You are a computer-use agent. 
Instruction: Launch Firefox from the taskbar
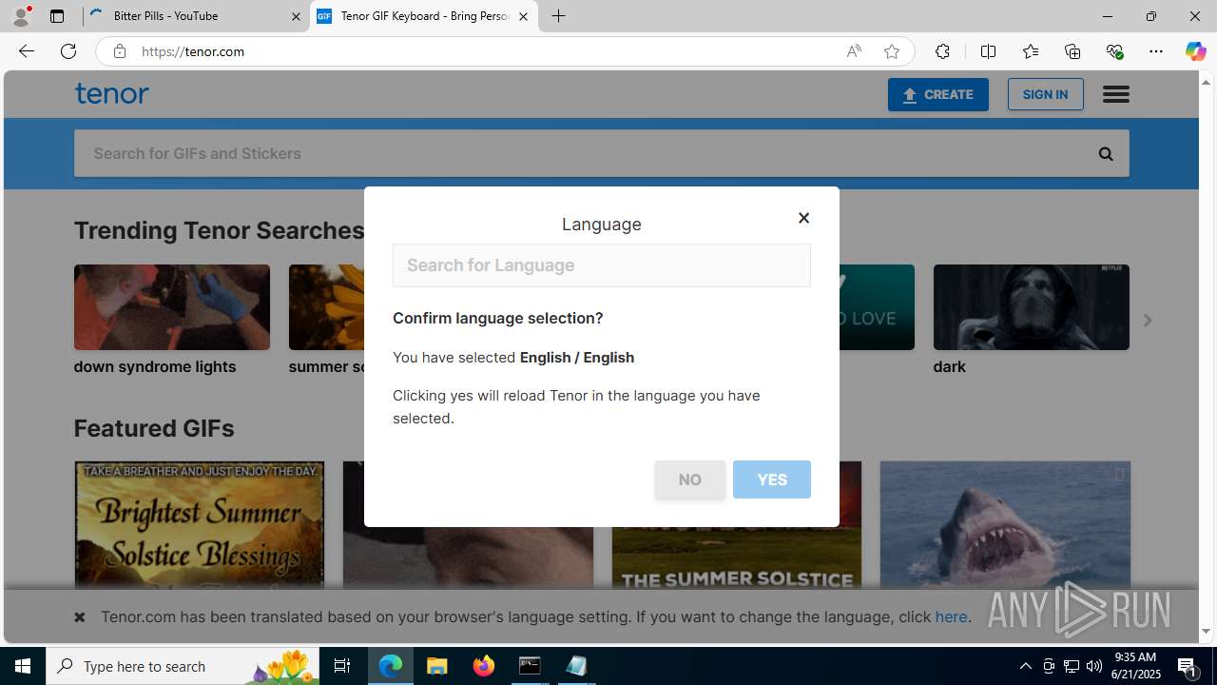(484, 666)
